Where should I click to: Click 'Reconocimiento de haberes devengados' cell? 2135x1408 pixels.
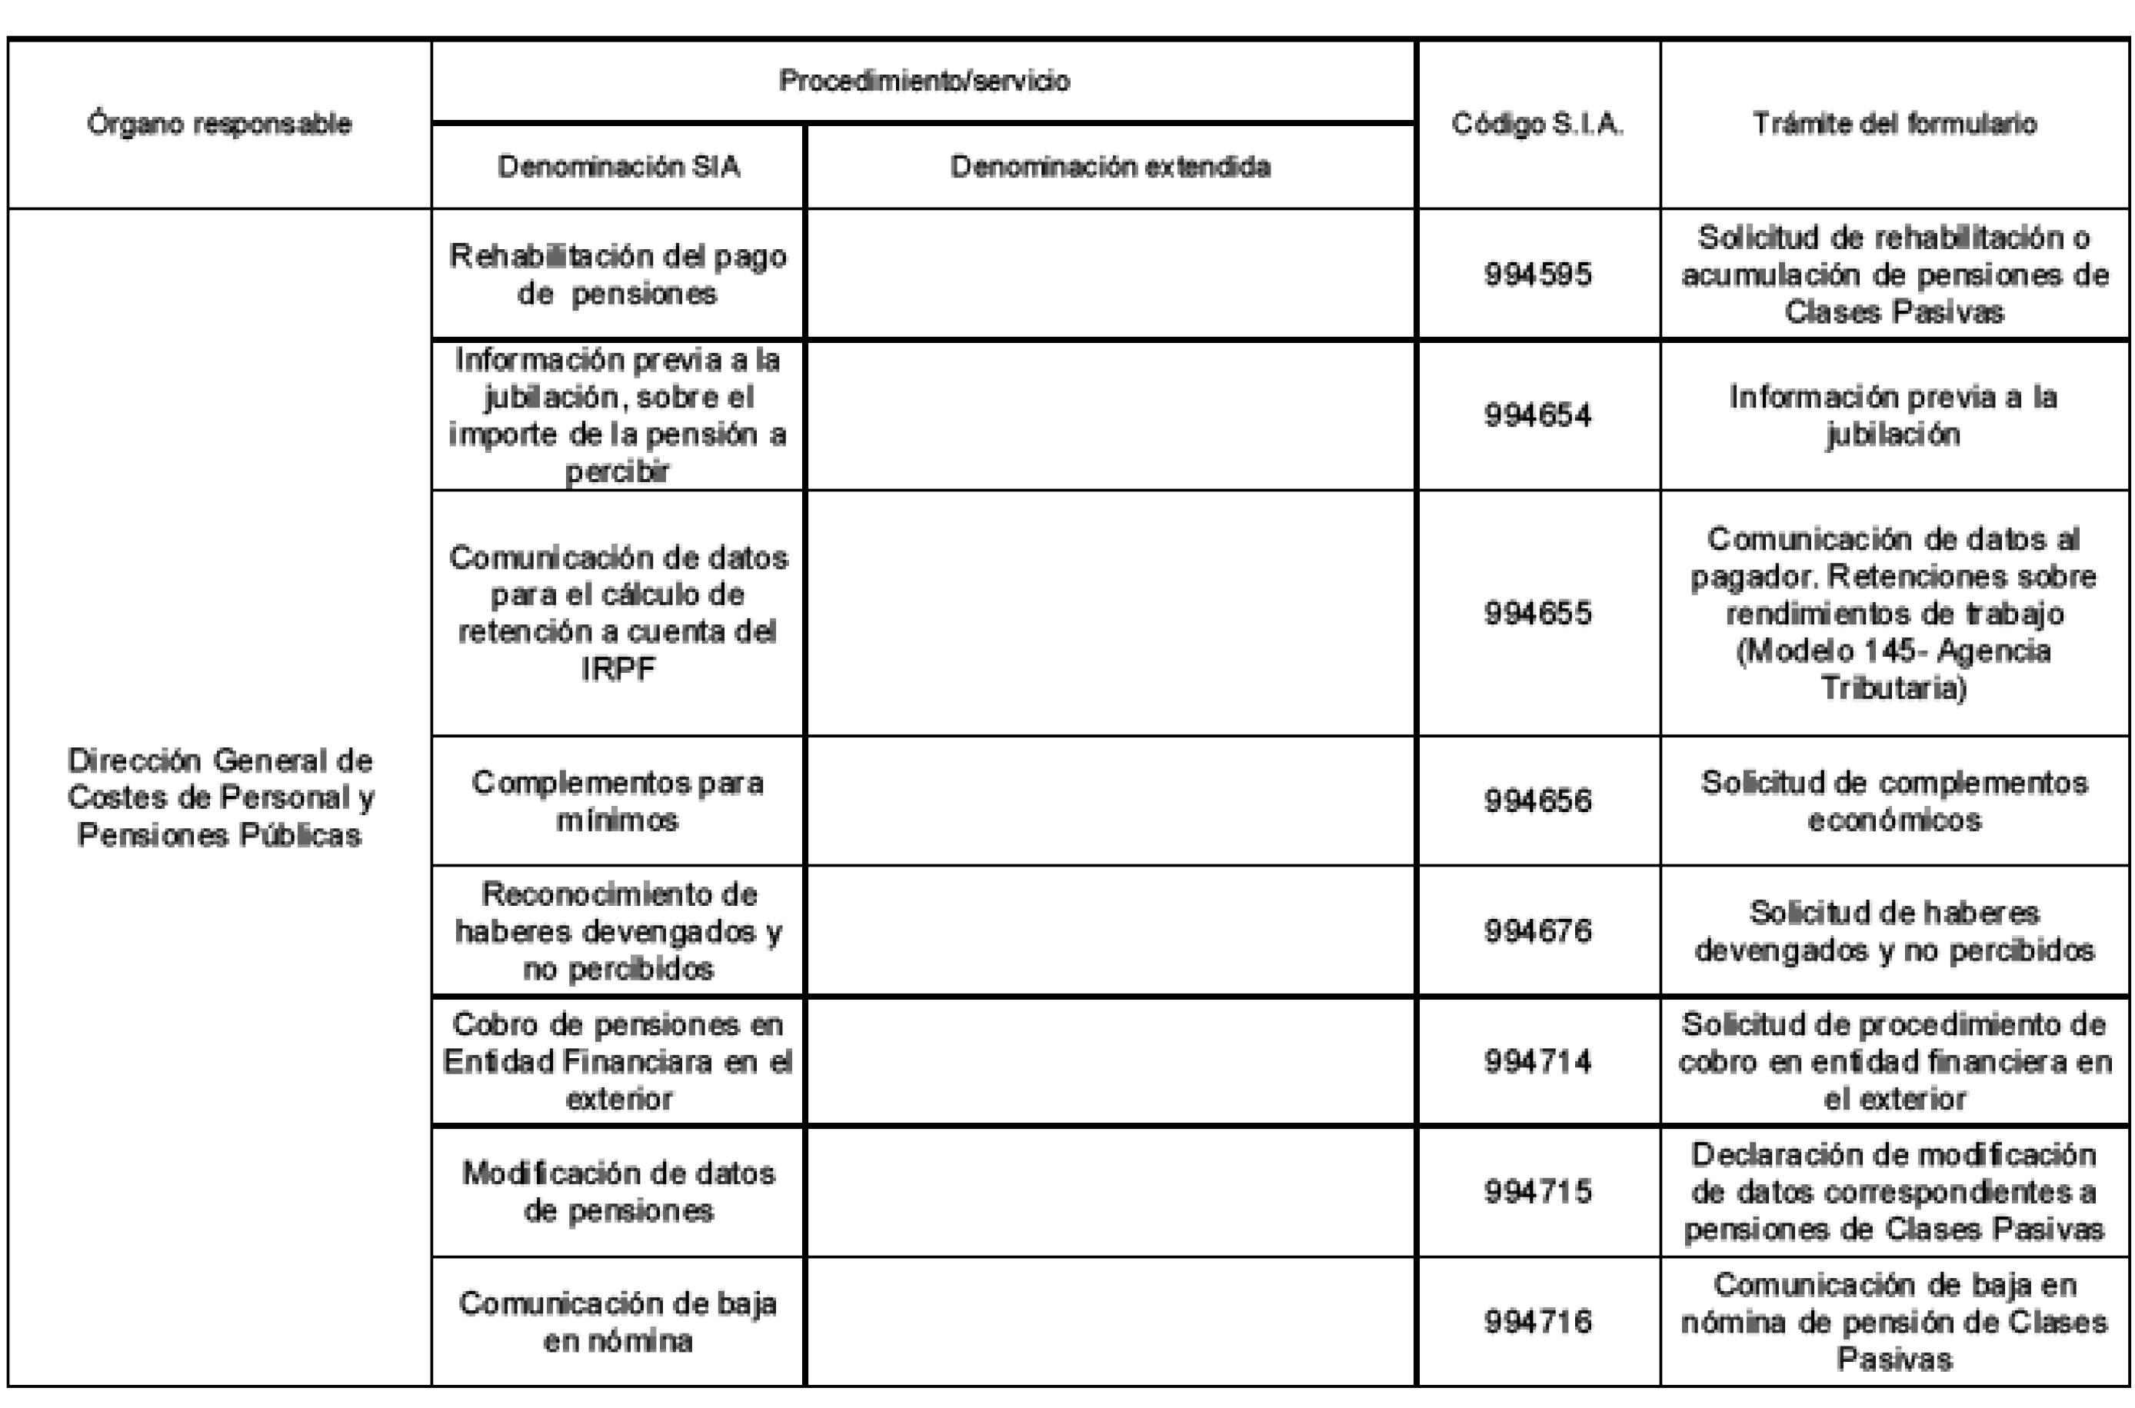618,931
